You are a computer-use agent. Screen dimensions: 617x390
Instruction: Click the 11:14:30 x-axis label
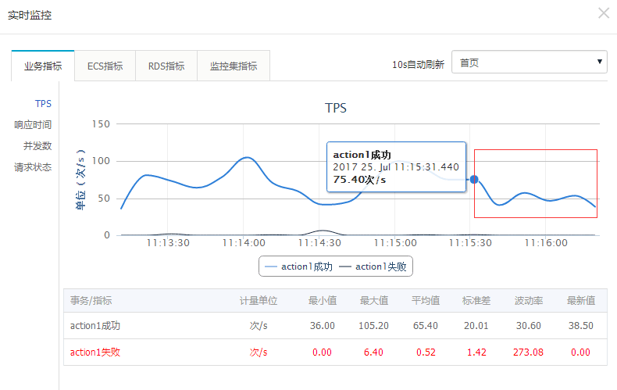coord(319,243)
